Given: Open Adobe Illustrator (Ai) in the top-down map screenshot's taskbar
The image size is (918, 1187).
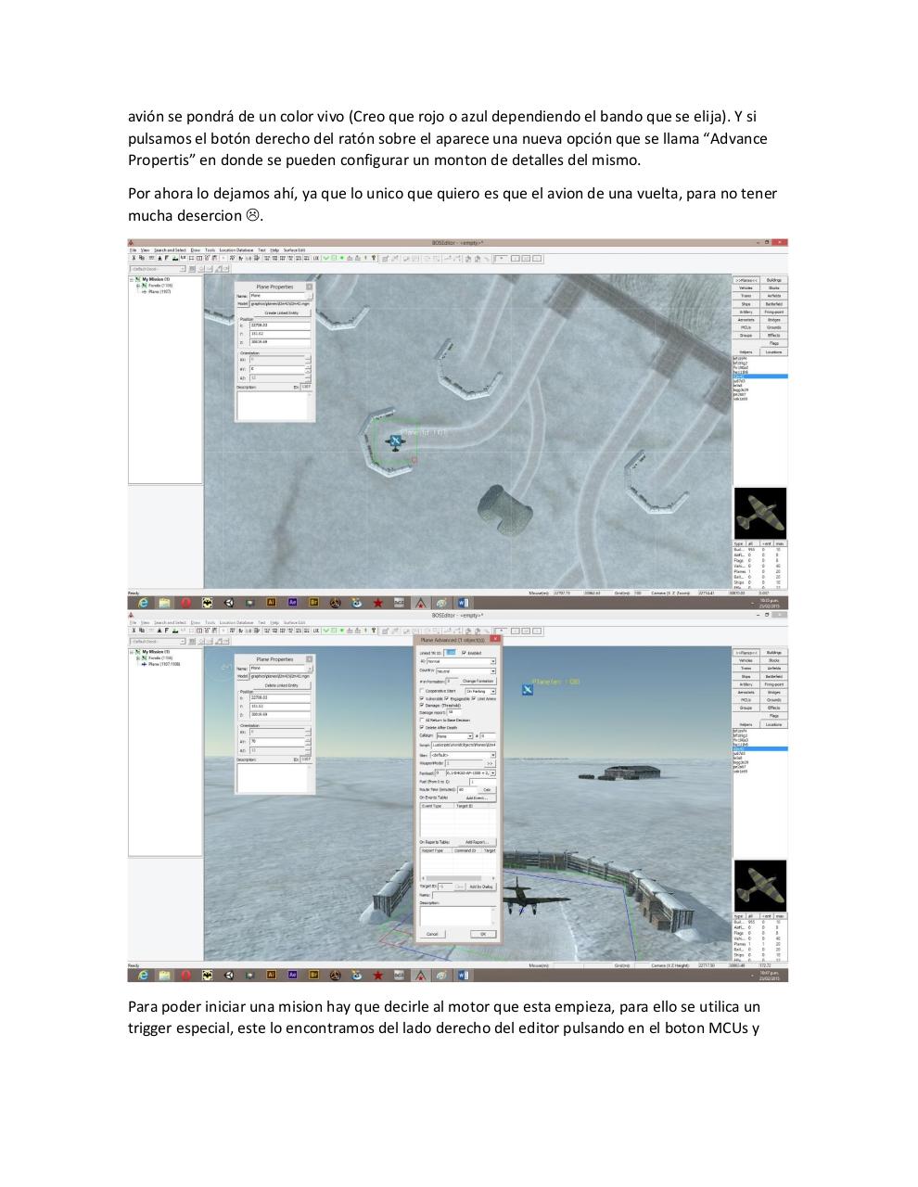Looking at the screenshot, I should [x=271, y=603].
